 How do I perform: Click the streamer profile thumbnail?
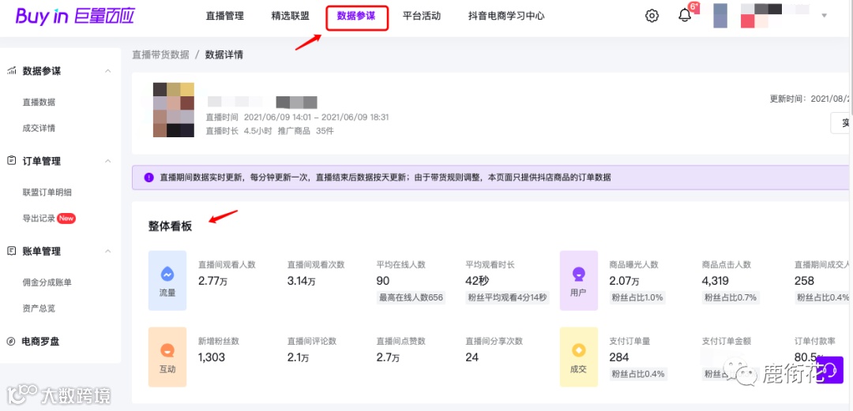[174, 110]
